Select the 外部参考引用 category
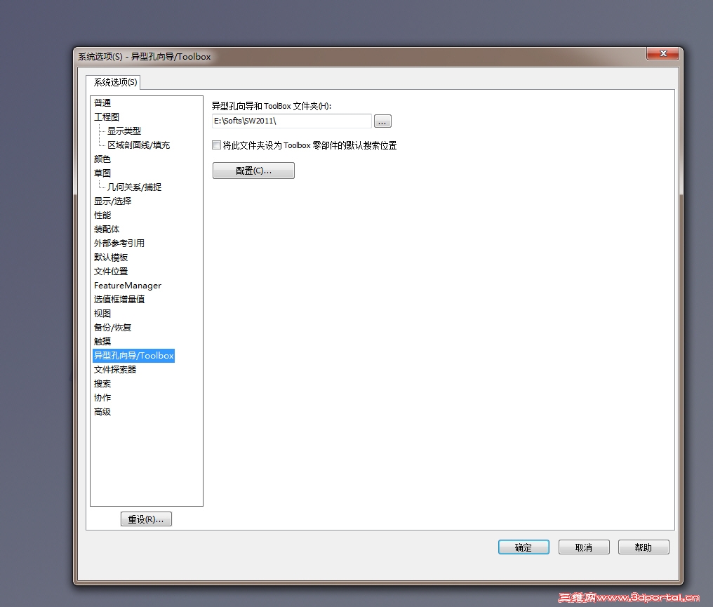This screenshot has width=713, height=607. pyautogui.click(x=119, y=244)
